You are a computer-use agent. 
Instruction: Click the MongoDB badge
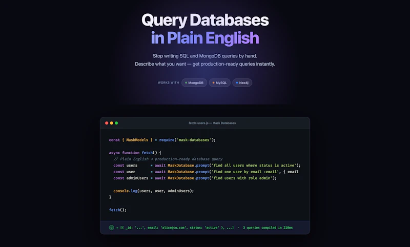[x=194, y=83]
